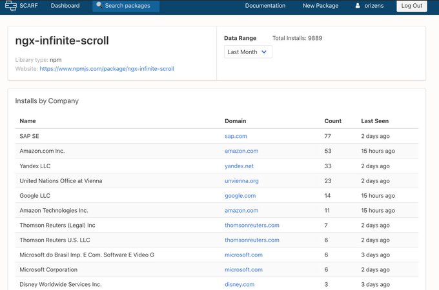Screen dimensions: 439x290
Task: Select the Amazon.com Inc. name cell
Action: pyautogui.click(x=42, y=151)
